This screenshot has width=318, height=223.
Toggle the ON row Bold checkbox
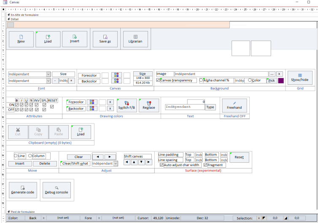click(x=17, y=105)
